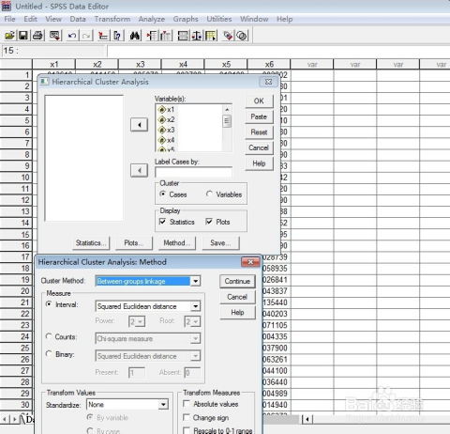This screenshot has height=434, width=450.
Task: Click the Open File toolbar icon
Action: tap(9, 36)
